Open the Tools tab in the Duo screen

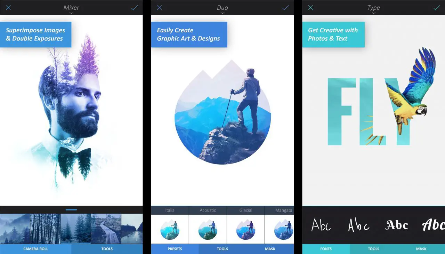[x=222, y=249]
